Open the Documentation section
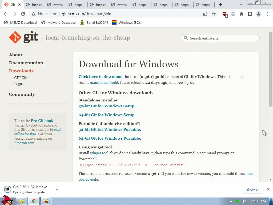This screenshot has width=273, height=205. 26,63
